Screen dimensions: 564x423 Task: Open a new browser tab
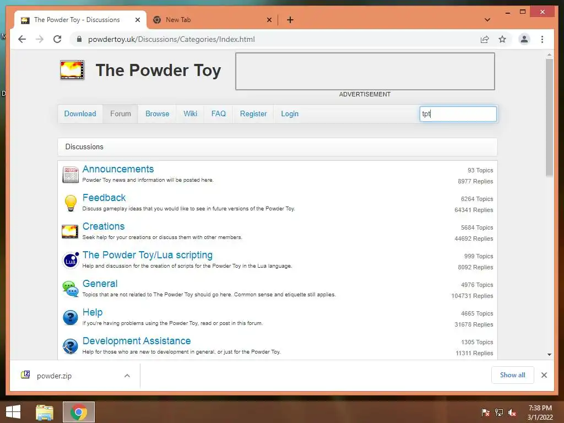click(290, 20)
